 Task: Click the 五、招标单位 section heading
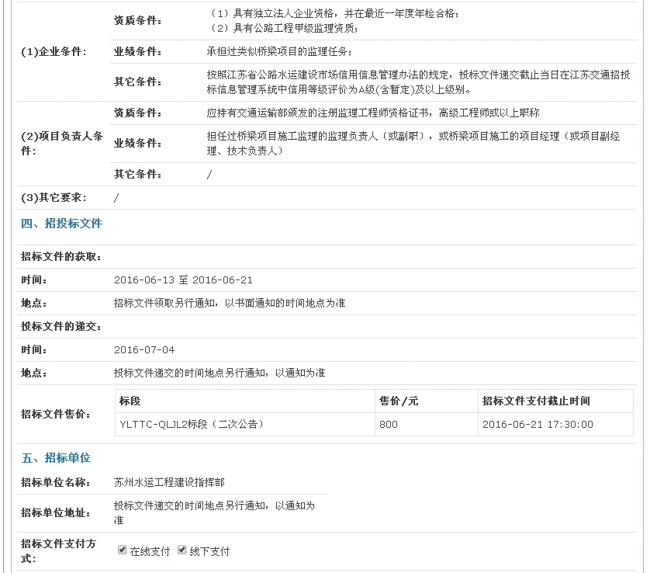pyautogui.click(x=56, y=458)
